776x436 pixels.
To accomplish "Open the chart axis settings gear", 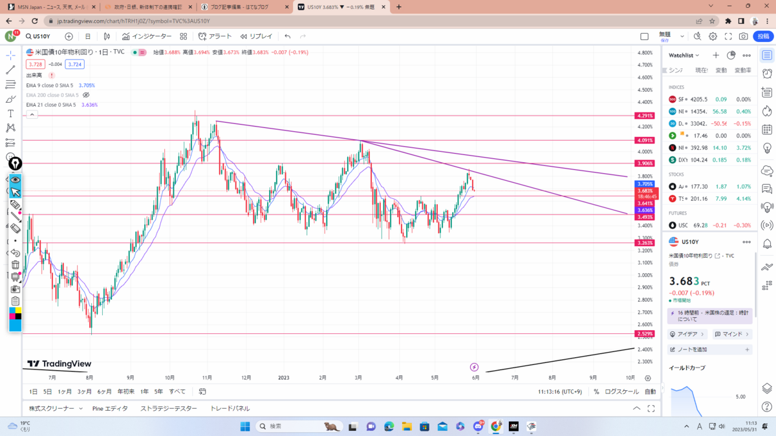I will (648, 378).
